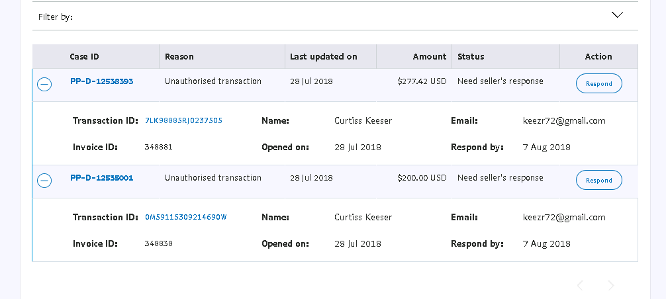Viewport: 666px width, 299px height.
Task: Click invoice ID 348838
Action: [158, 244]
